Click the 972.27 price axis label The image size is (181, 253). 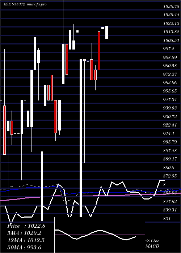tap(170, 74)
